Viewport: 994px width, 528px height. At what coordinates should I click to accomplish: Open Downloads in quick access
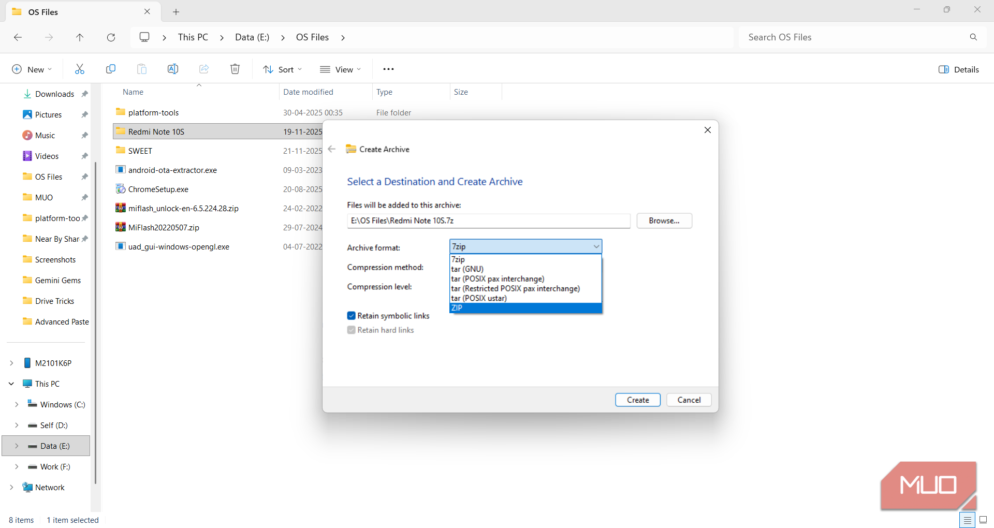point(55,94)
